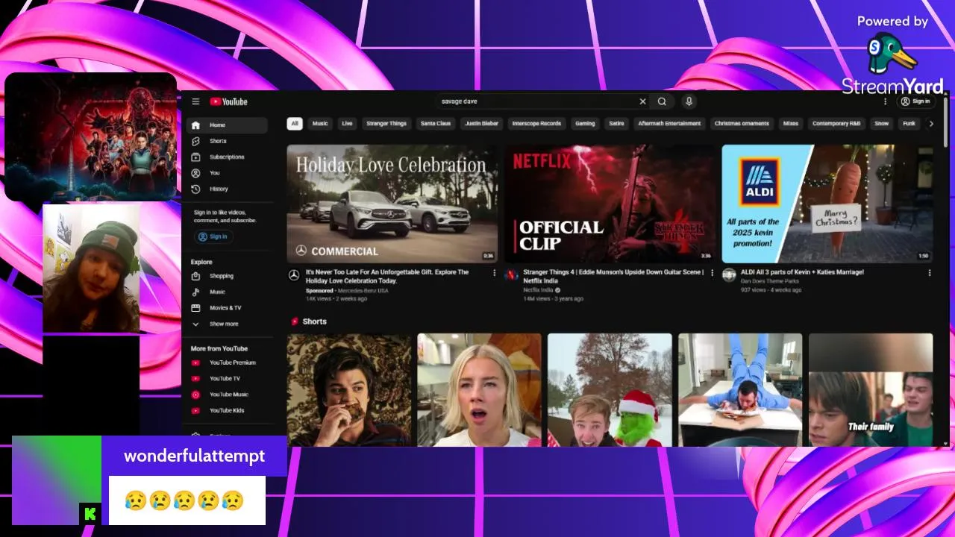Select the Satire filter chip
This screenshot has height=537, width=955.
(x=616, y=124)
